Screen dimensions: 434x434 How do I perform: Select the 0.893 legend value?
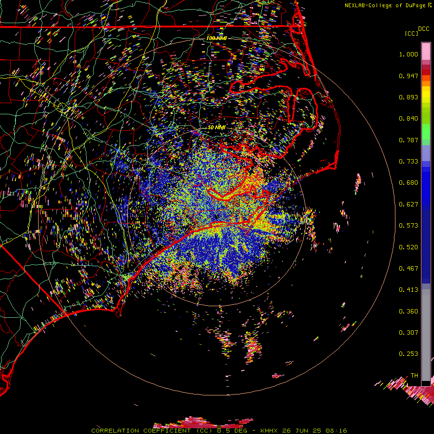click(x=408, y=97)
